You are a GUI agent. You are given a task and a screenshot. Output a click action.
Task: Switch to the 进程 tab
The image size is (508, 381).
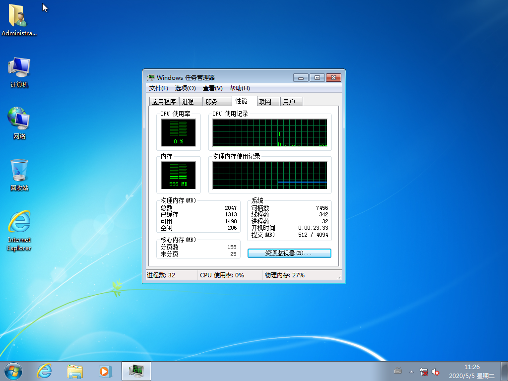click(x=191, y=102)
